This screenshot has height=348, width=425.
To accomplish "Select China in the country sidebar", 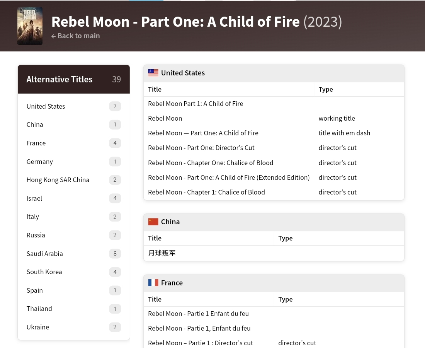I will point(34,124).
